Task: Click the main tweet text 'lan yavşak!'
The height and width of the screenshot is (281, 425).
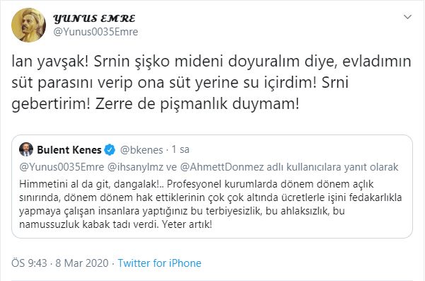Action: click(x=50, y=62)
